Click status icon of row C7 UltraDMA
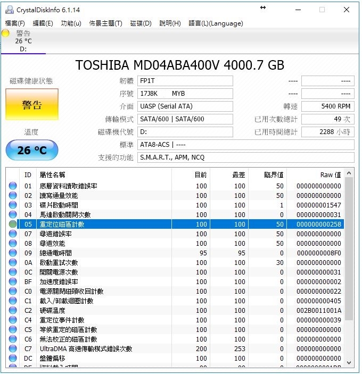This screenshot has height=374, width=362. [x=13, y=348]
